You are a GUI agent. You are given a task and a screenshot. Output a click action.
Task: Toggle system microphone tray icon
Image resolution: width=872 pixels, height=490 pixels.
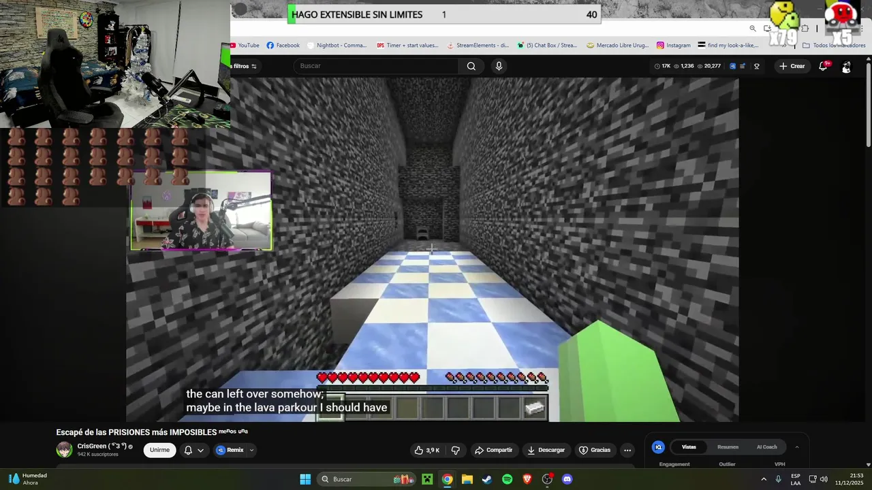click(778, 479)
